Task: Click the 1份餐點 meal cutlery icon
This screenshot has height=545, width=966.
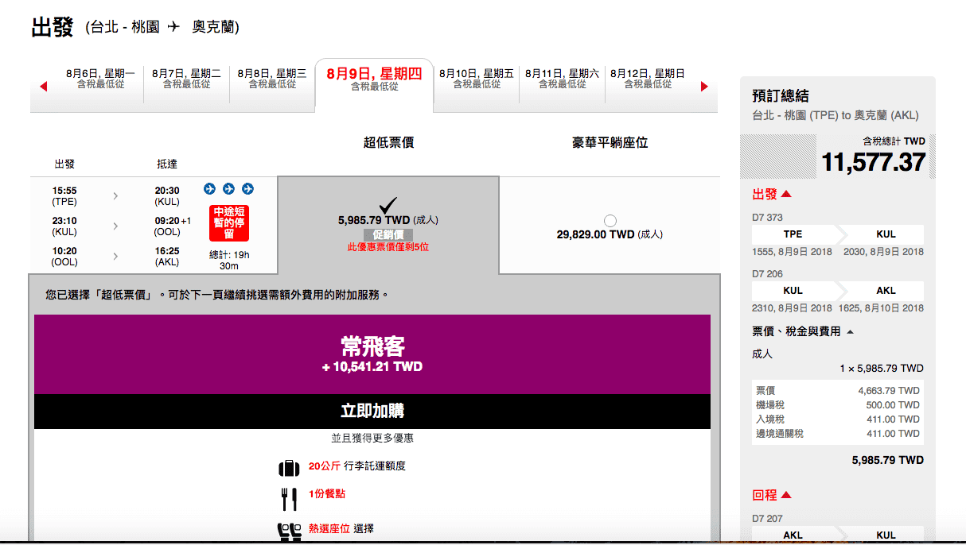Action: click(x=289, y=499)
